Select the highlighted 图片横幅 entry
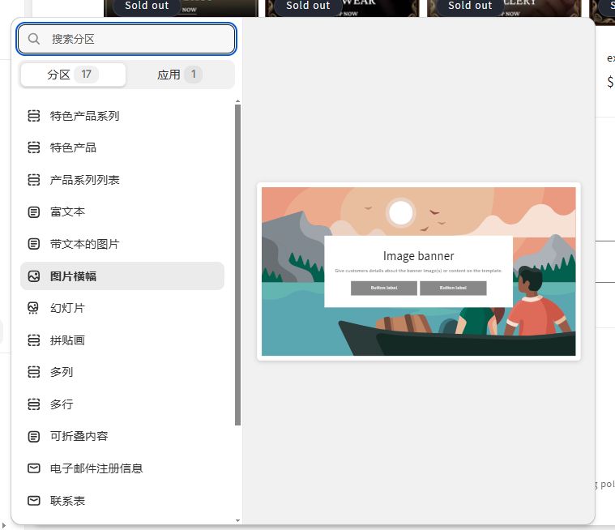Image resolution: width=615 pixels, height=530 pixels. 122,276
